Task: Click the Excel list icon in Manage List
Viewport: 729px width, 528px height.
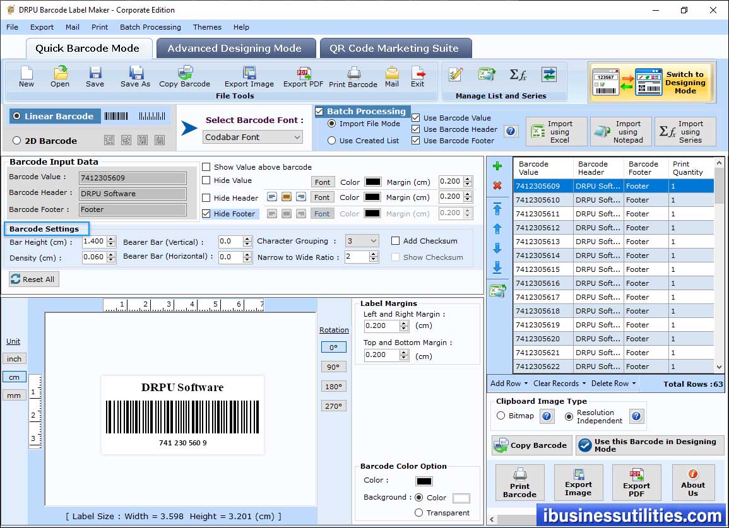Action: tap(487, 74)
